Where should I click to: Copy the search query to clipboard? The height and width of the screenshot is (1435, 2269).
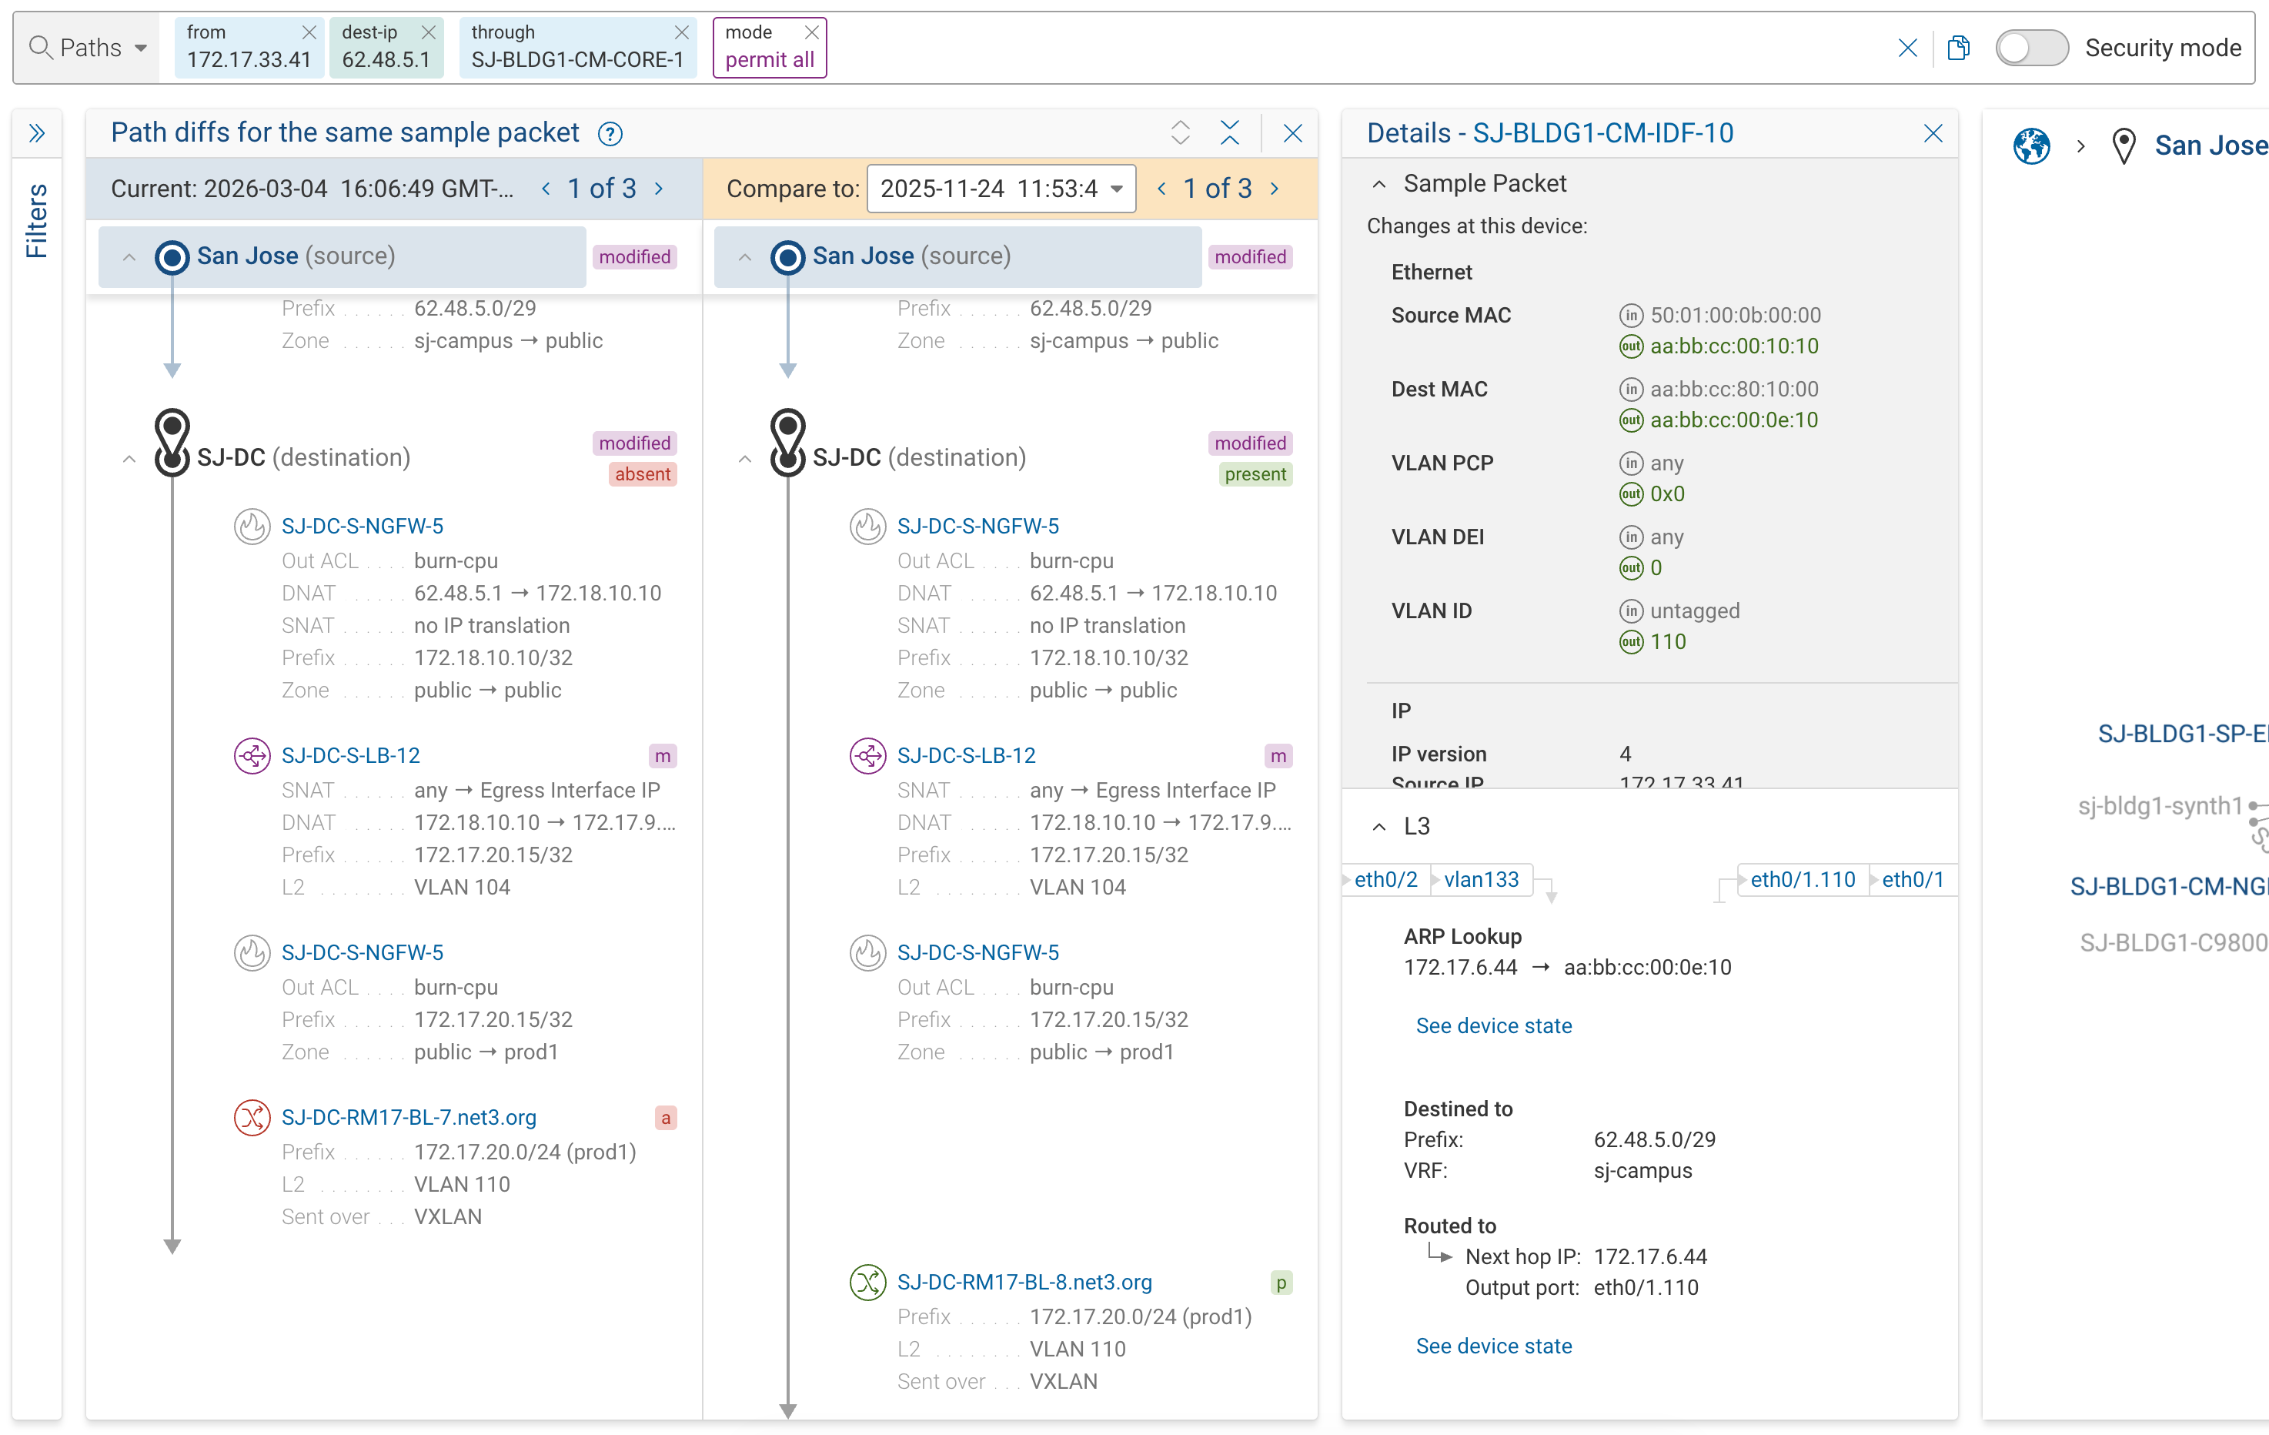click(1958, 47)
